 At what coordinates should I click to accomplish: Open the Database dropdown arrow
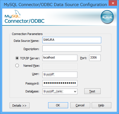point(75,91)
